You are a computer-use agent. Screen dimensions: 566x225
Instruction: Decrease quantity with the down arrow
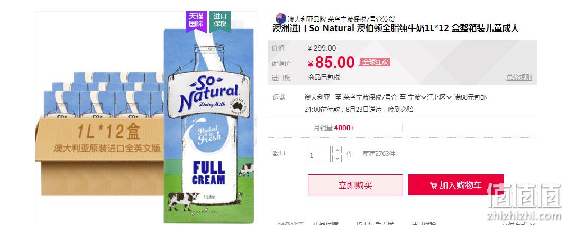click(x=337, y=158)
